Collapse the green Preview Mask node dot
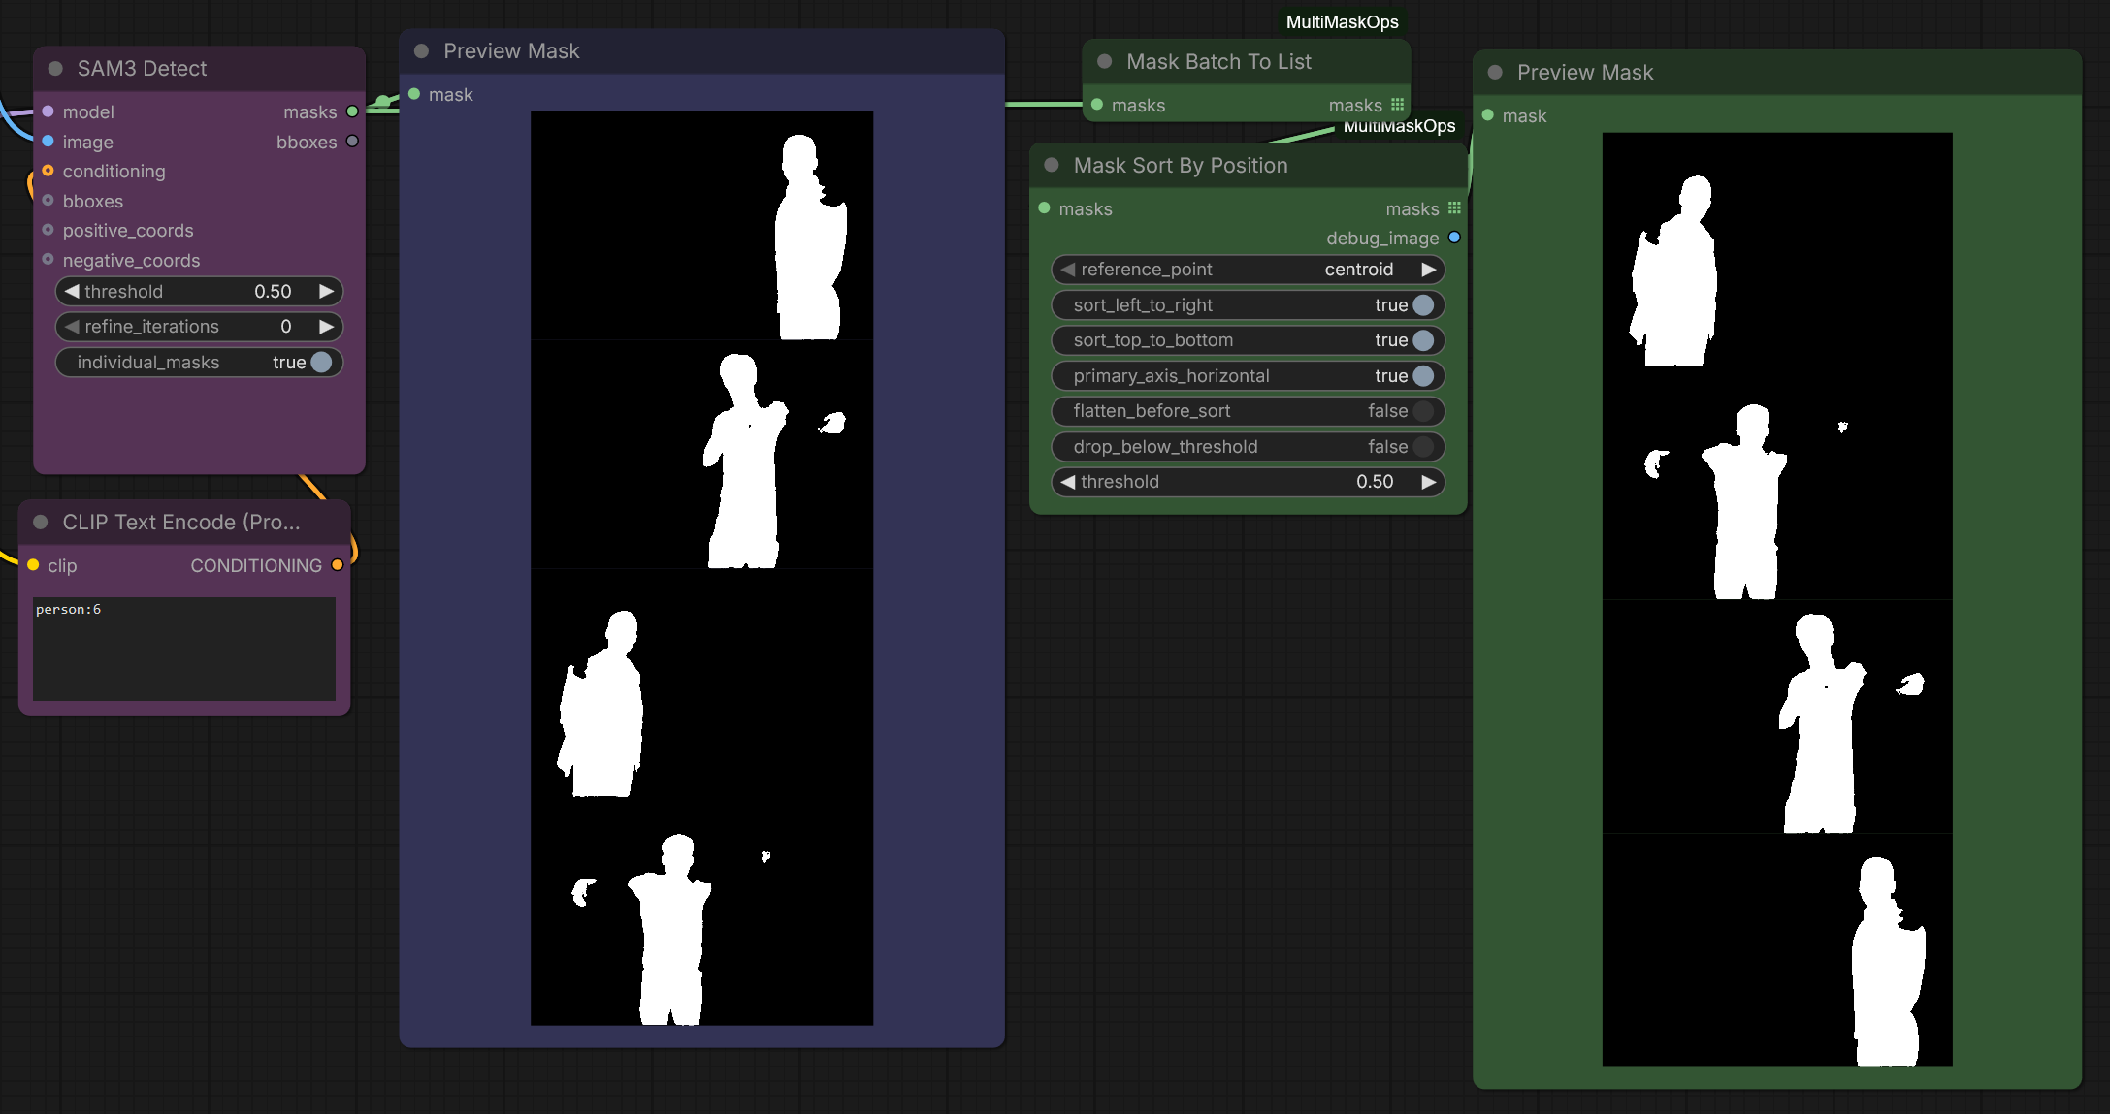Image resolution: width=2110 pixels, height=1114 pixels. point(1495,73)
